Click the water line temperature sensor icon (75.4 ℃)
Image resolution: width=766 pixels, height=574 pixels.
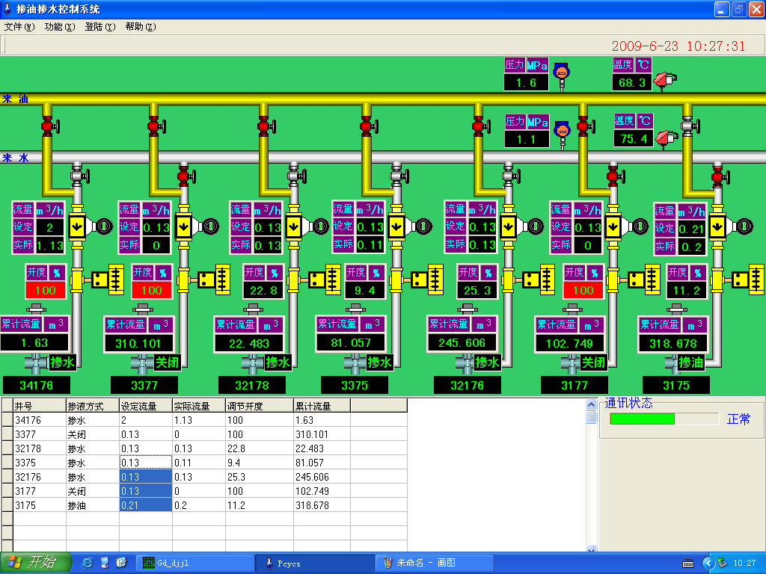coord(665,138)
